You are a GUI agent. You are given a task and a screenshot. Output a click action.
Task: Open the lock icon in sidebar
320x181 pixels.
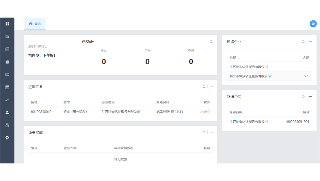(x=7, y=125)
